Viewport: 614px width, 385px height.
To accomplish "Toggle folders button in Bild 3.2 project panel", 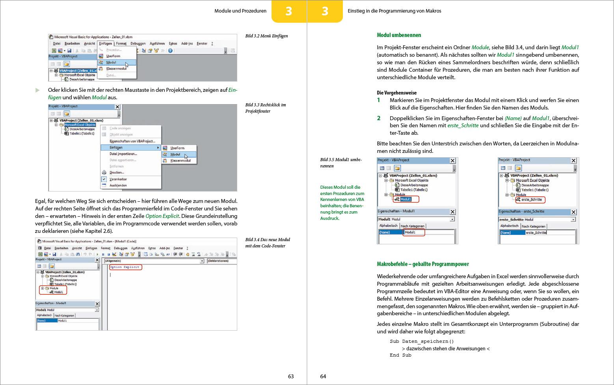I will click(x=67, y=64).
